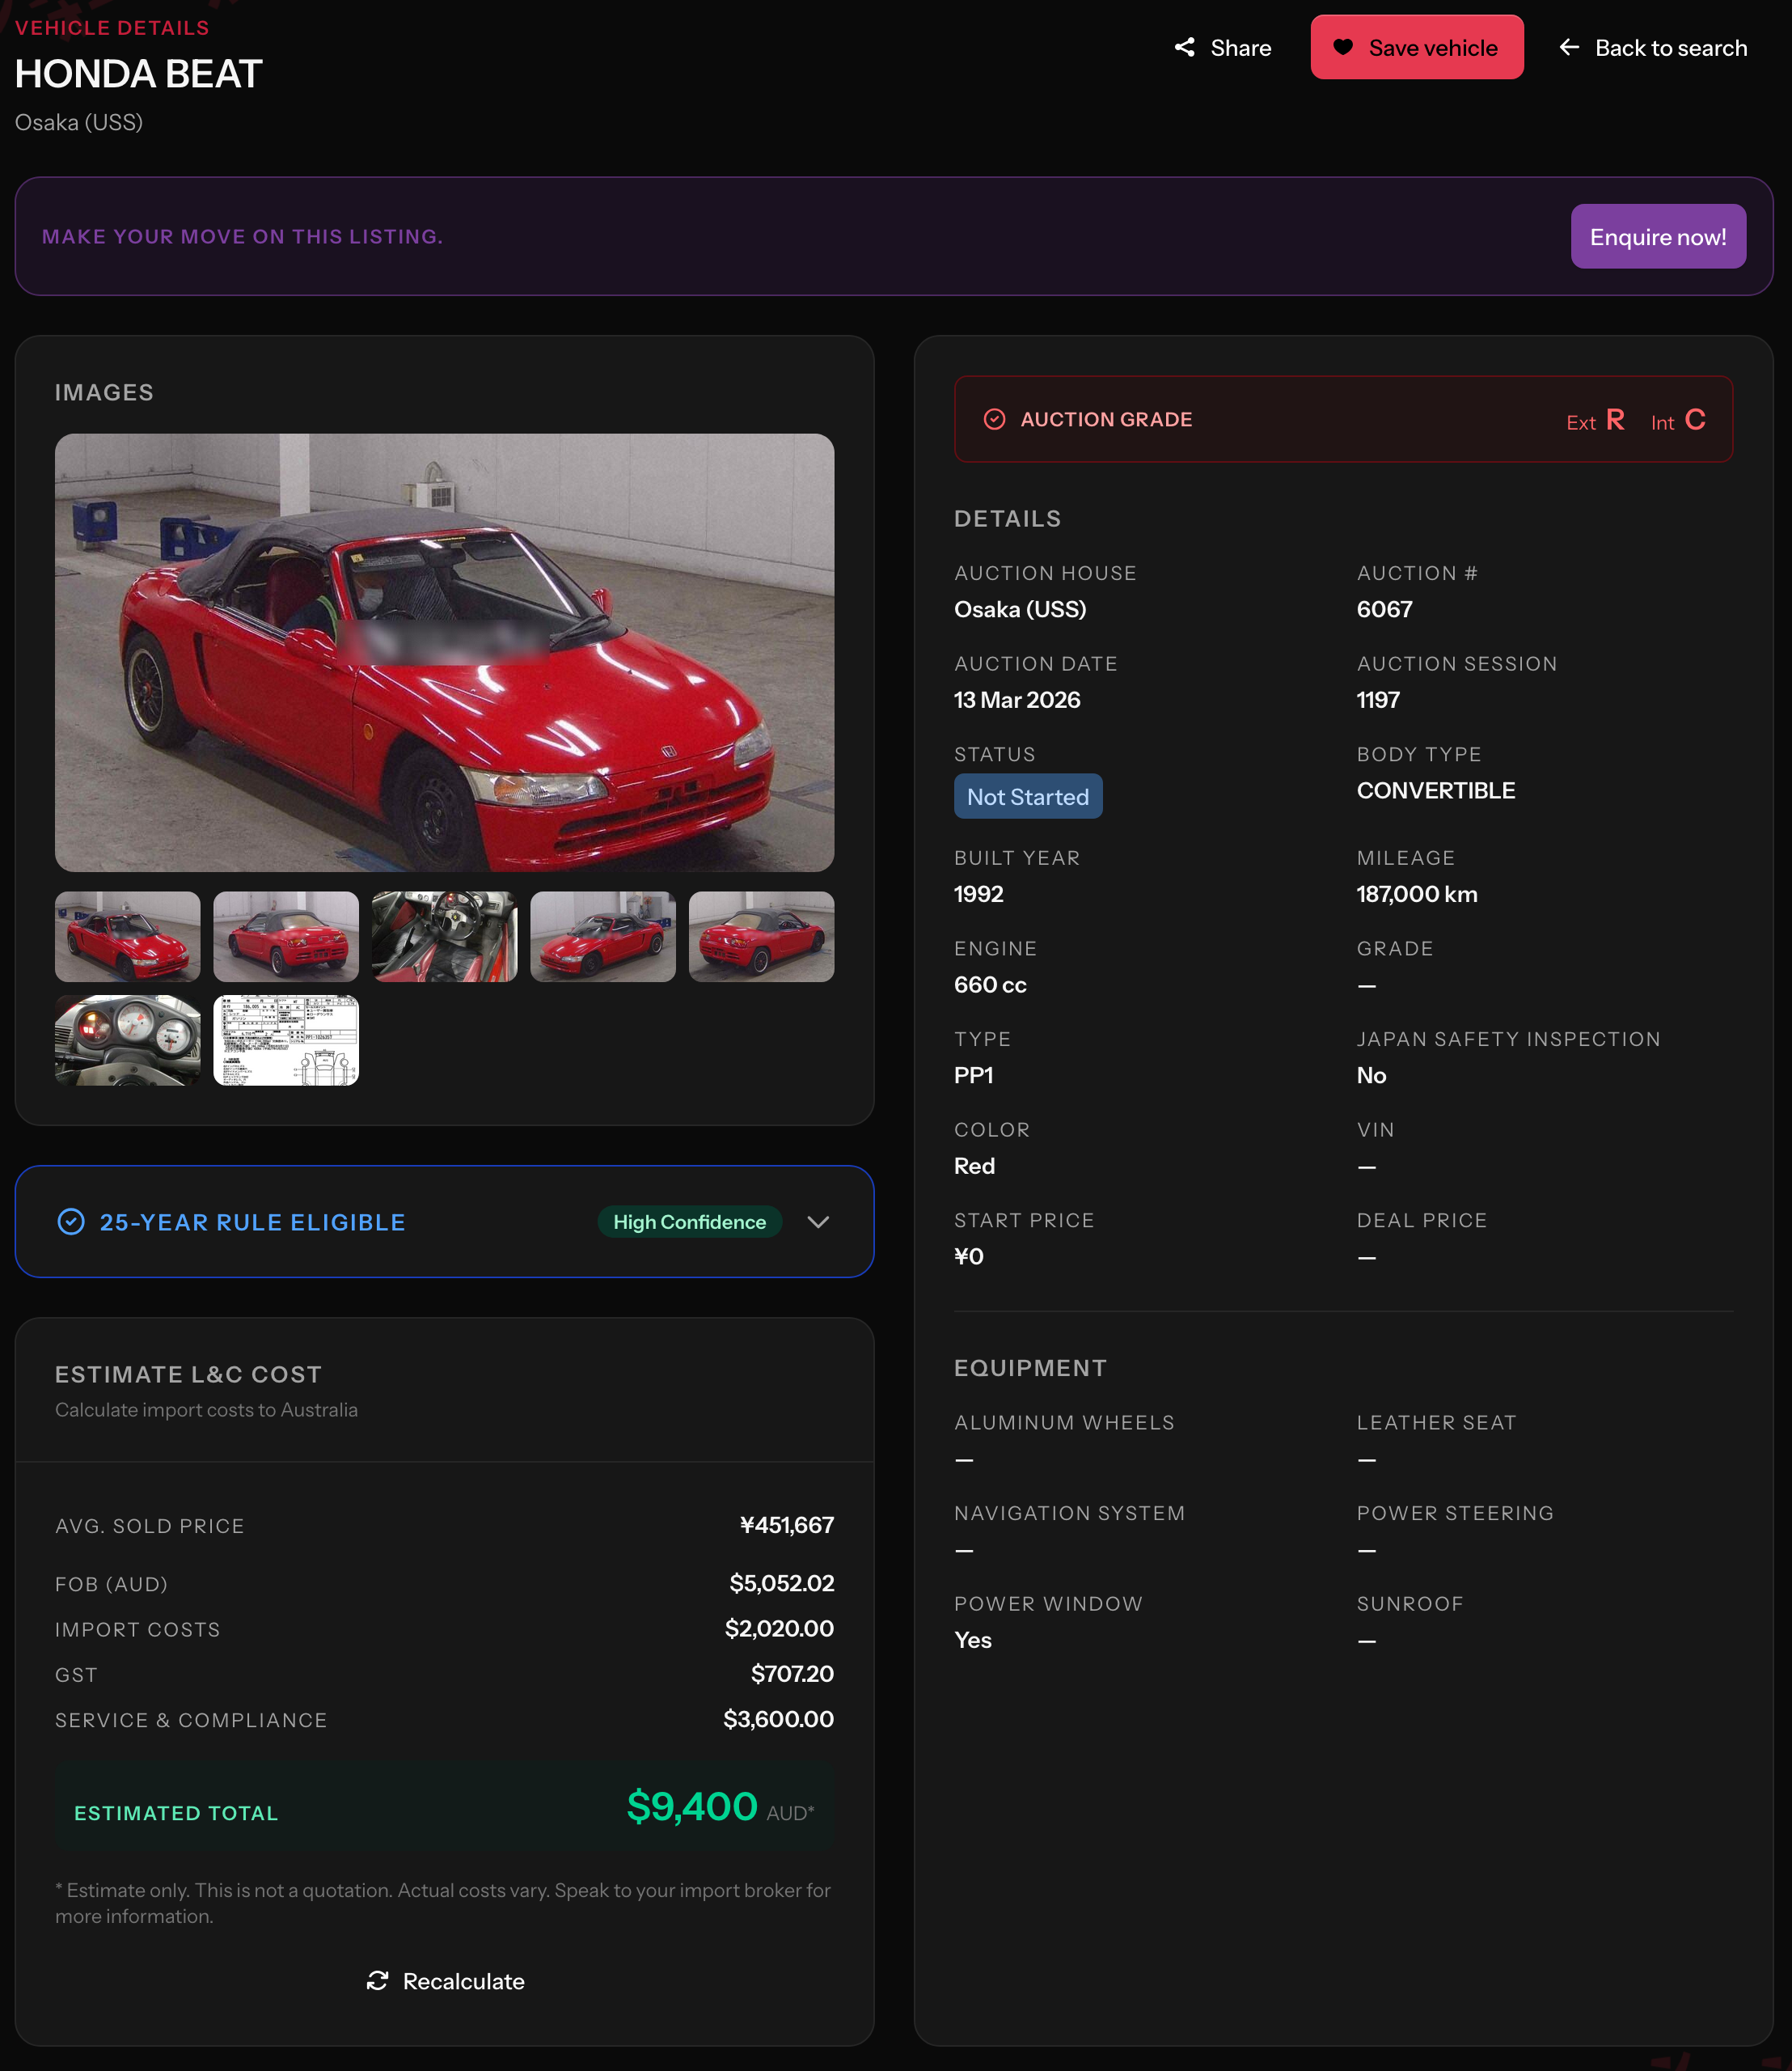
Task: Click the heart icon on Save vehicle
Action: (x=1343, y=47)
